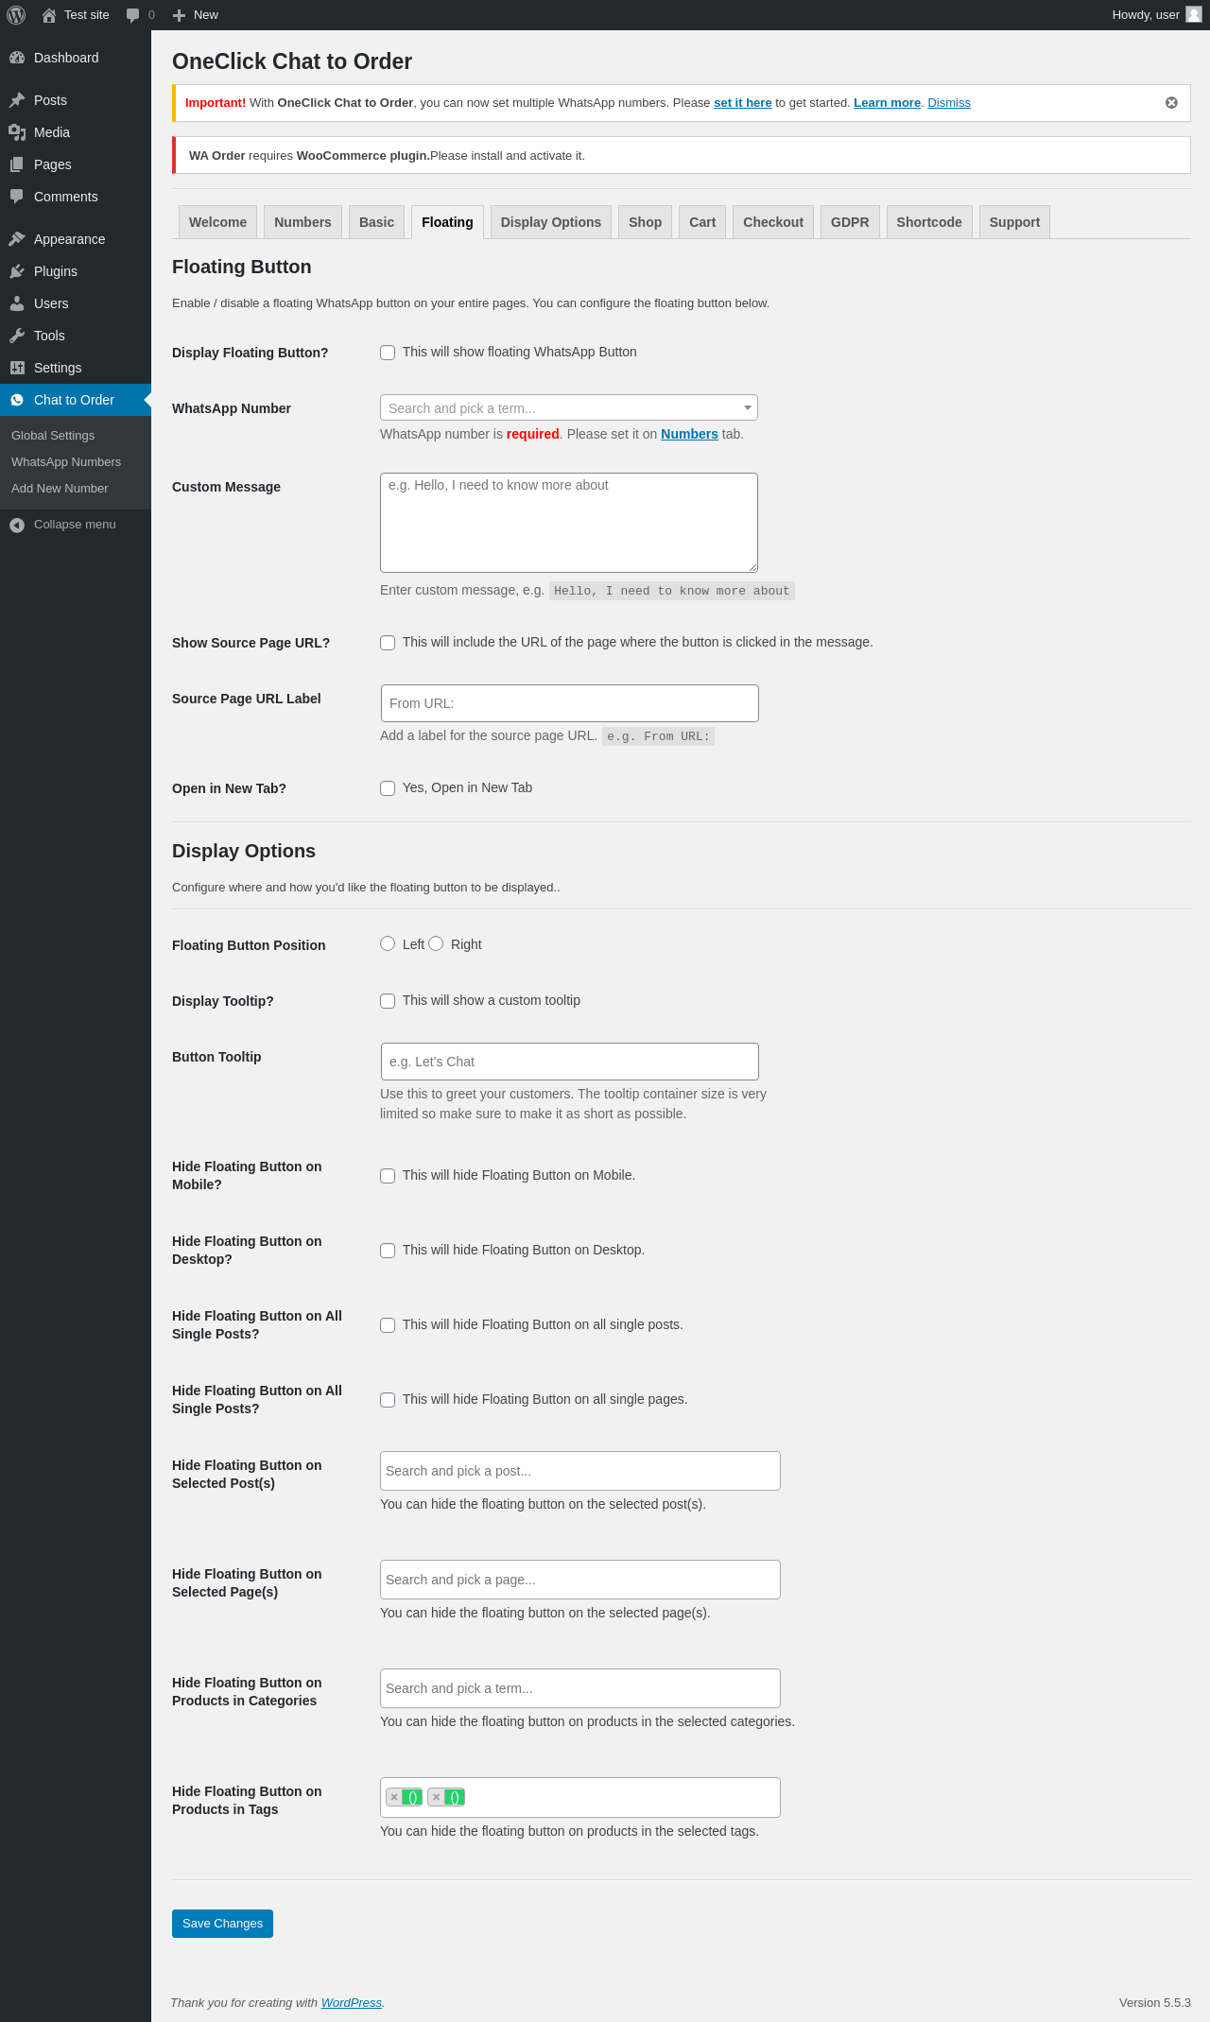Switch to the Basic tab
1210x2022 pixels.
(376, 222)
